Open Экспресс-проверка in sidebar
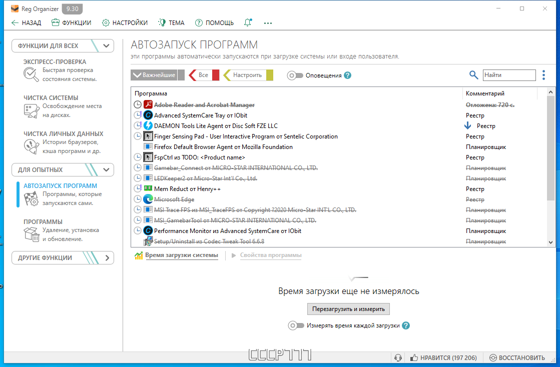The height and width of the screenshot is (367, 560). pos(63,70)
